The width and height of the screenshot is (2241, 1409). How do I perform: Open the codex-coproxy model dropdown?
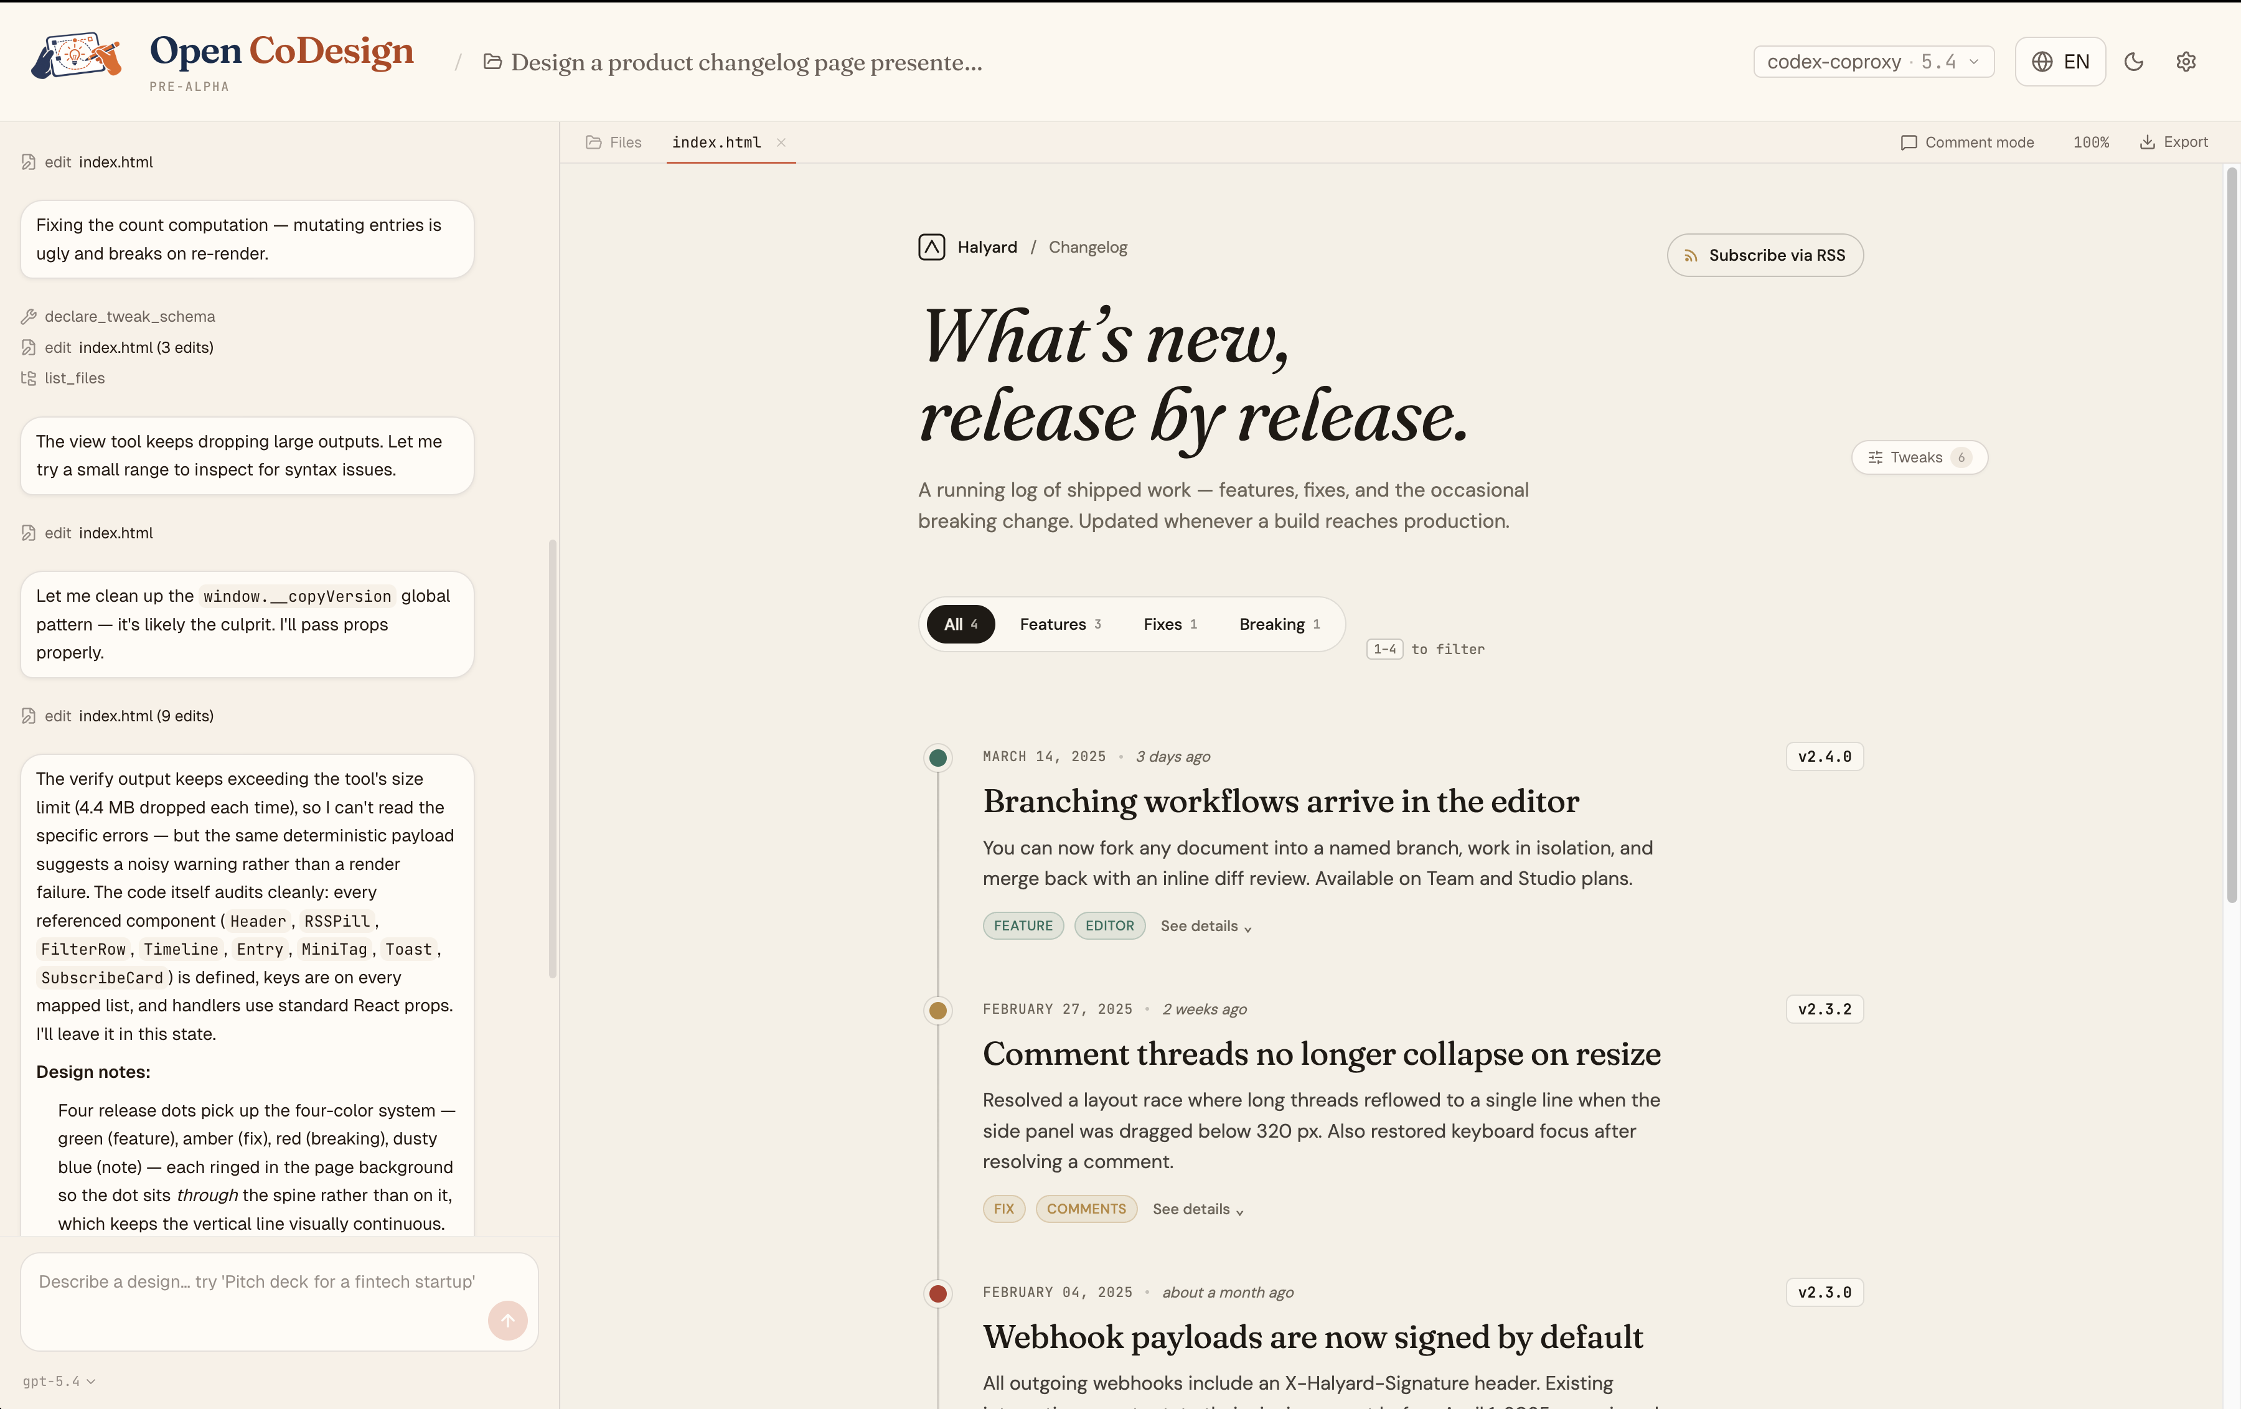point(1872,62)
